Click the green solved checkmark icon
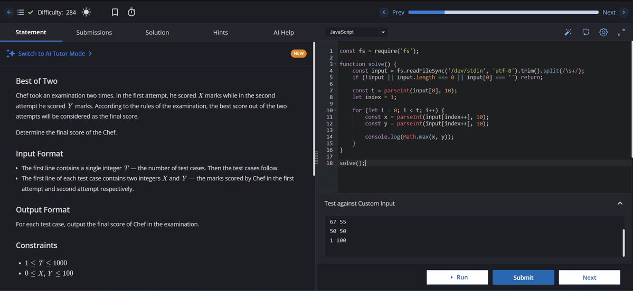Image resolution: width=633 pixels, height=291 pixels. pos(31,13)
